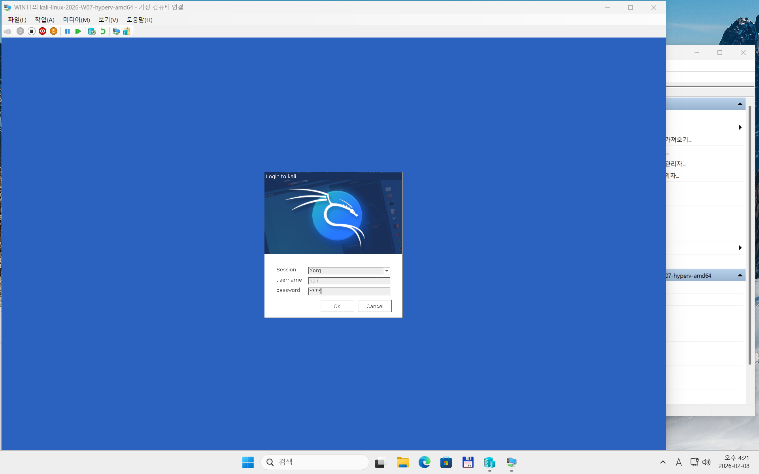Open Task View from the taskbar
This screenshot has height=474, width=759.
click(x=381, y=462)
